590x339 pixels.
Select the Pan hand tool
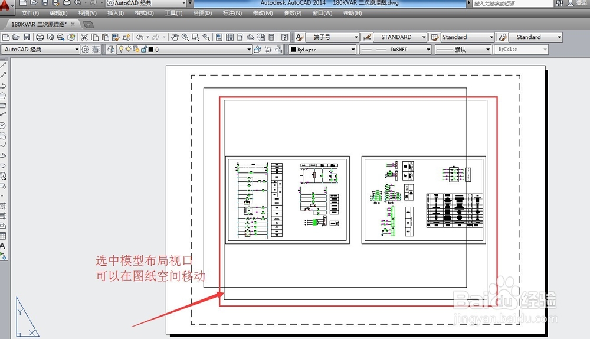coord(175,37)
